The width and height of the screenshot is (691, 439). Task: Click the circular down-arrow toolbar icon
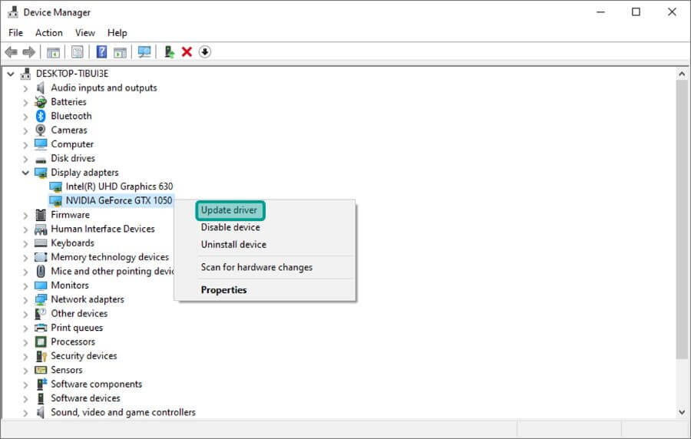click(x=204, y=52)
